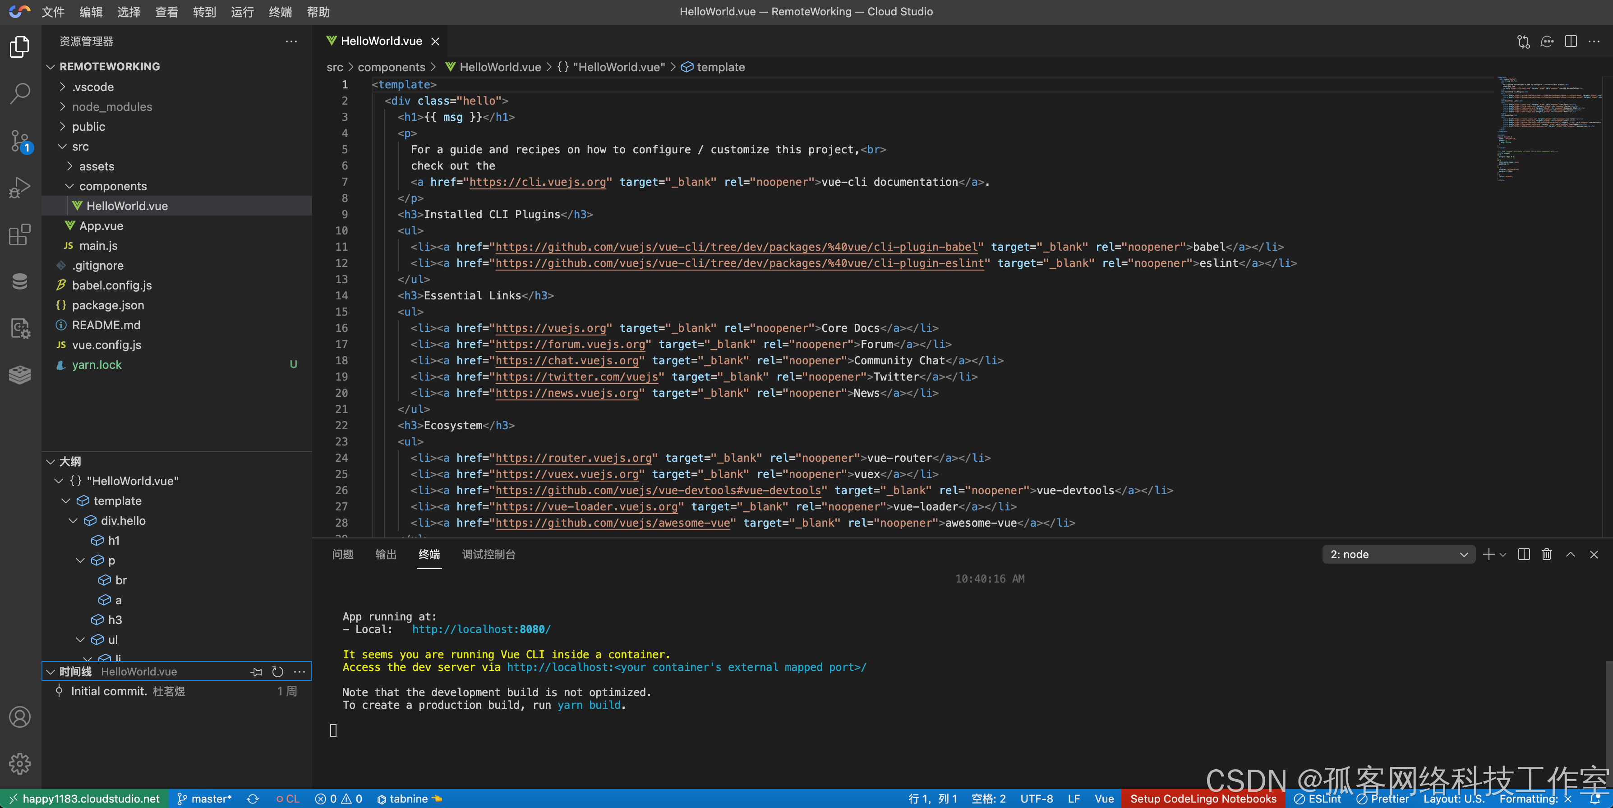Maximize the panel with up chevron
Image resolution: width=1613 pixels, height=808 pixels.
point(1571,555)
